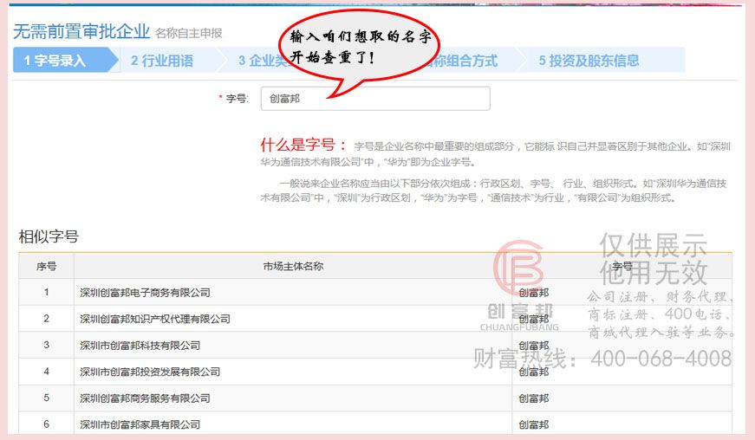755x440 pixels.
Task: Click the red 什么是字号 heading
Action: (x=303, y=145)
